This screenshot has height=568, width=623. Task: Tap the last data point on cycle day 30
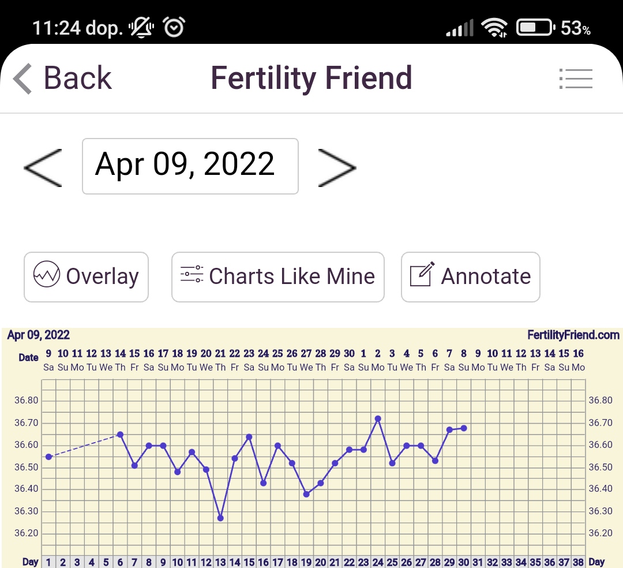pos(464,428)
